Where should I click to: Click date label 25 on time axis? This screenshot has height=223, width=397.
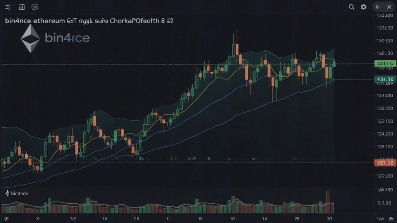tap(297, 219)
